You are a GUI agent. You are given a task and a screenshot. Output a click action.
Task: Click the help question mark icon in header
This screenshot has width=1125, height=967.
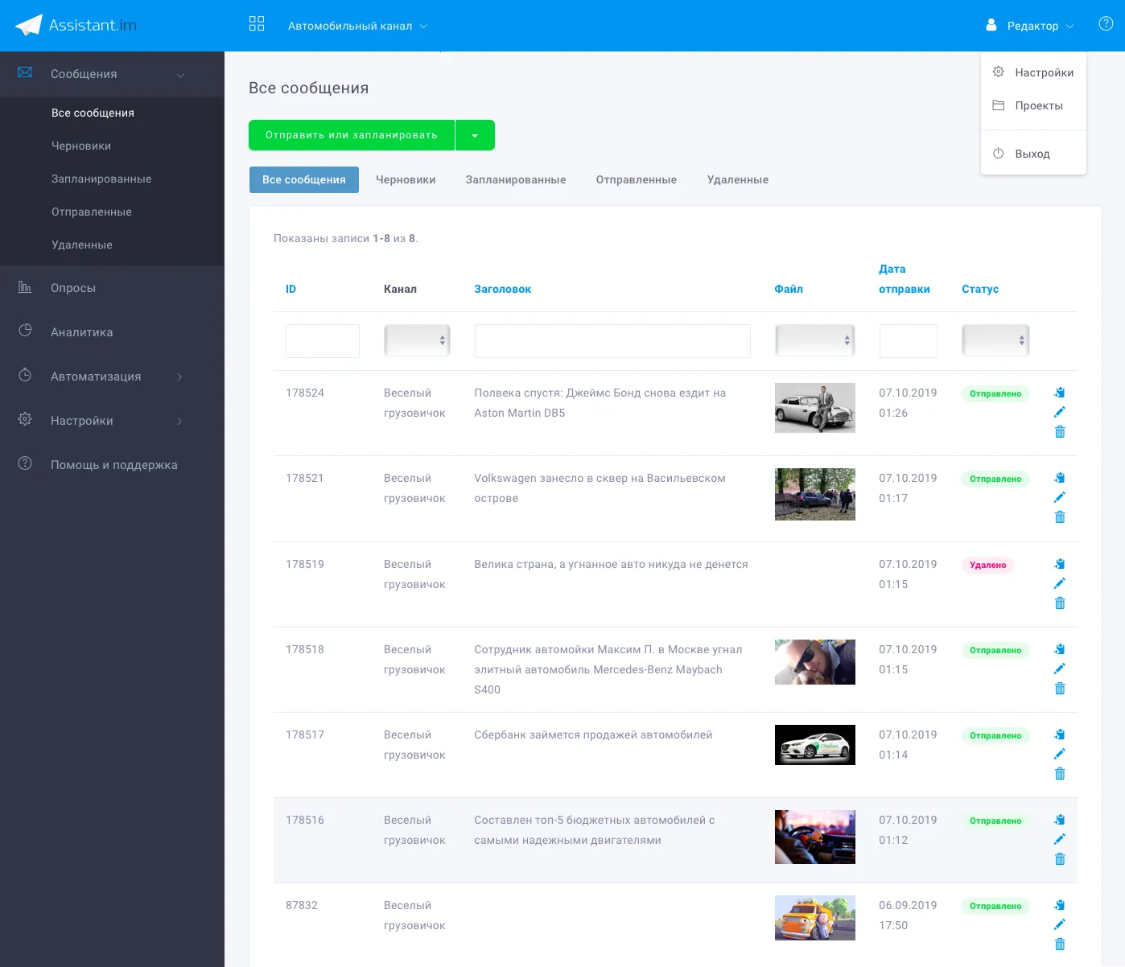(1106, 24)
